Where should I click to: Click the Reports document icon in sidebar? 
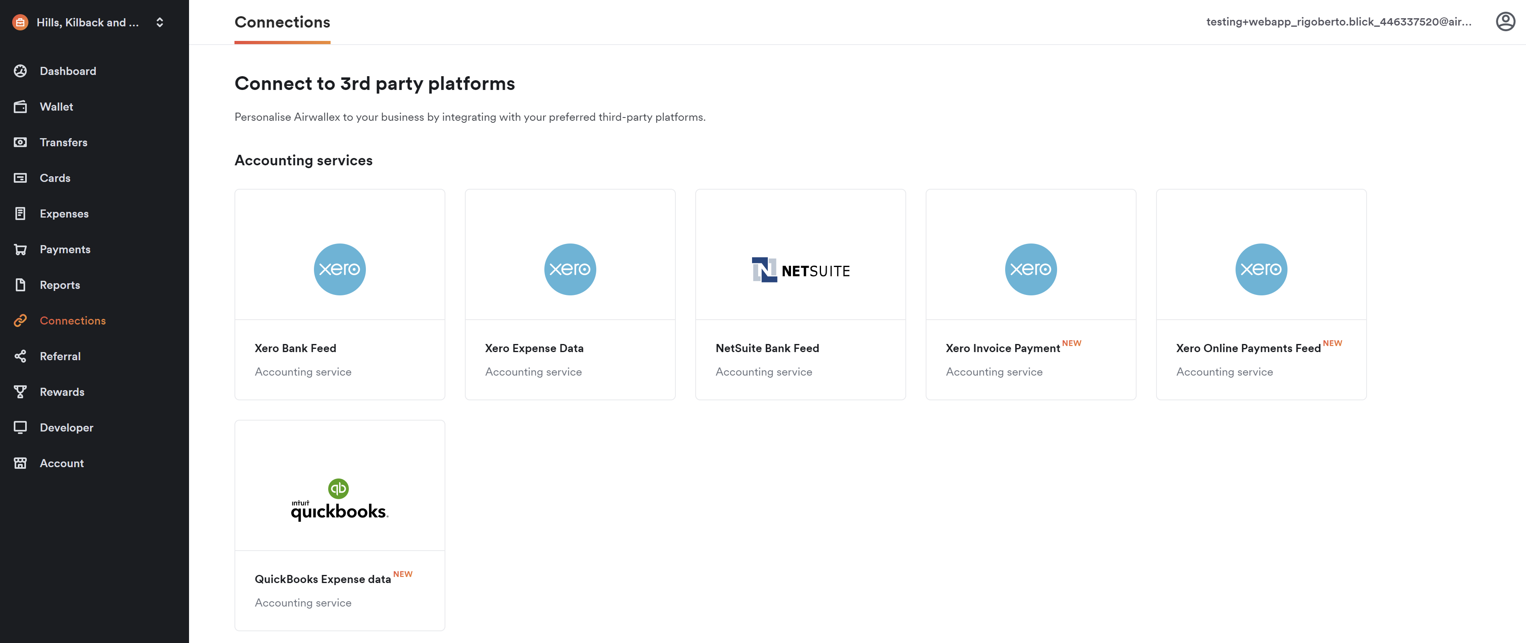click(20, 284)
